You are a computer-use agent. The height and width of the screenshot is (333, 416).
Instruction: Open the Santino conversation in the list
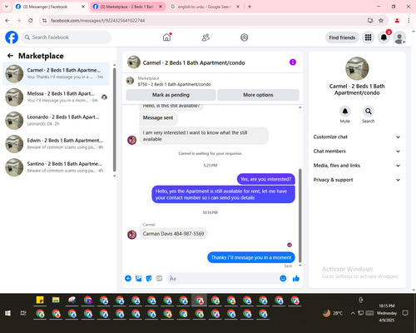coord(56,167)
